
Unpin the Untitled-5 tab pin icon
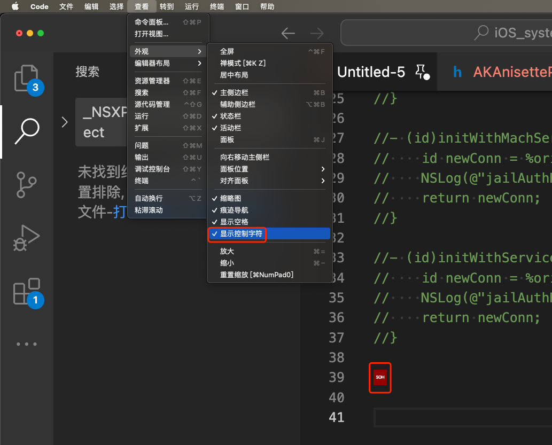421,71
